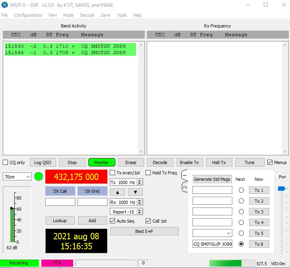Send Tx 1 message now
This screenshot has height=268, width=290.
tap(259, 190)
